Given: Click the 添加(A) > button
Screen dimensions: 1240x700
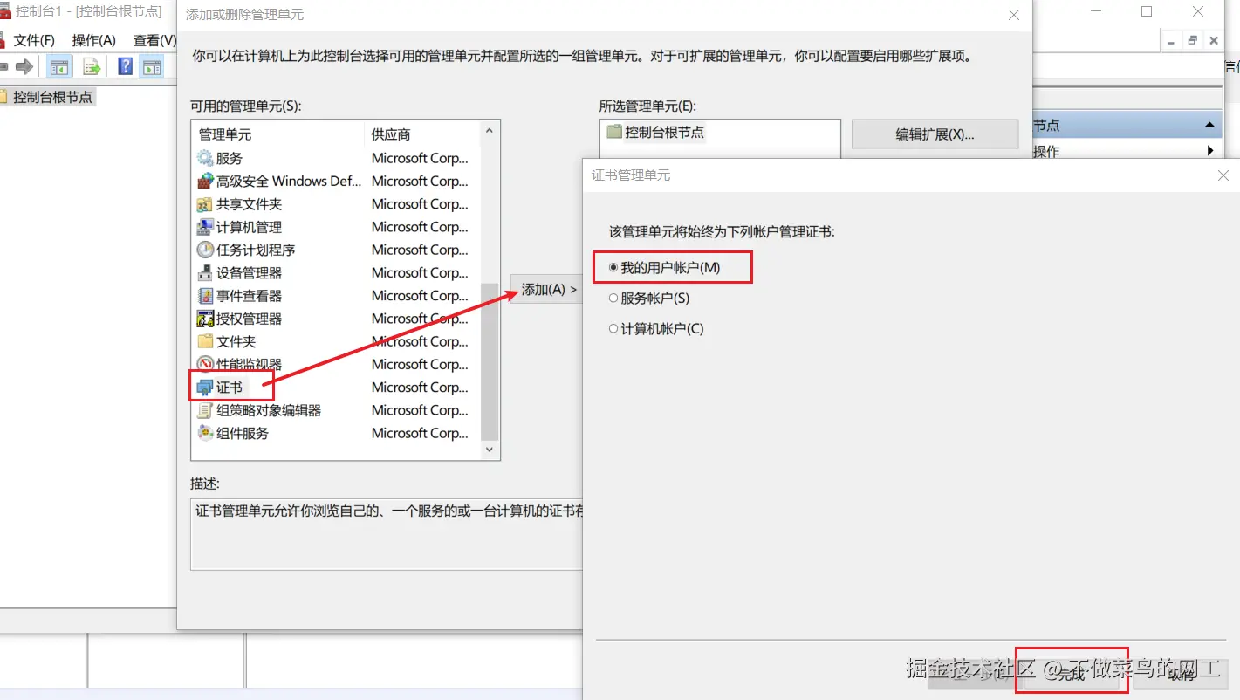Looking at the screenshot, I should pyautogui.click(x=546, y=289).
